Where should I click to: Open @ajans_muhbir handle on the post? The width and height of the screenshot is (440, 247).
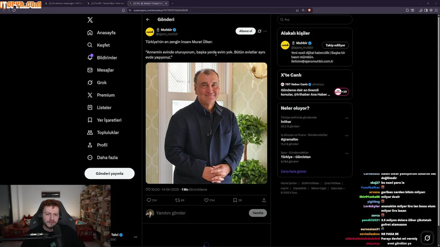pos(167,34)
